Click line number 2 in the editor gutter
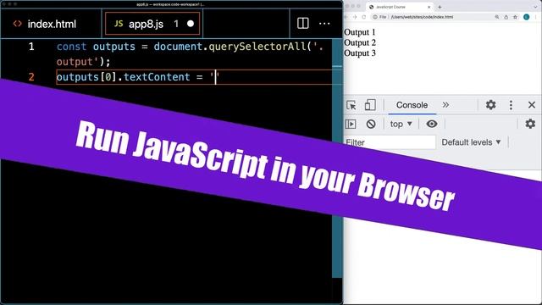 31,77
